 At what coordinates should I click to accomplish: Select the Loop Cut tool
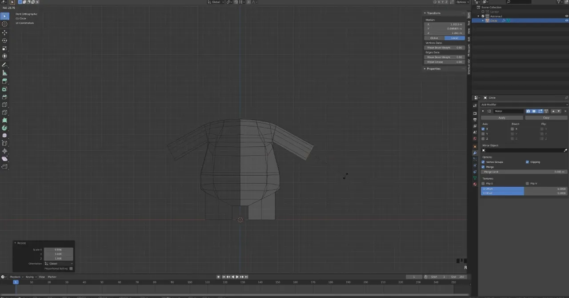(4, 105)
